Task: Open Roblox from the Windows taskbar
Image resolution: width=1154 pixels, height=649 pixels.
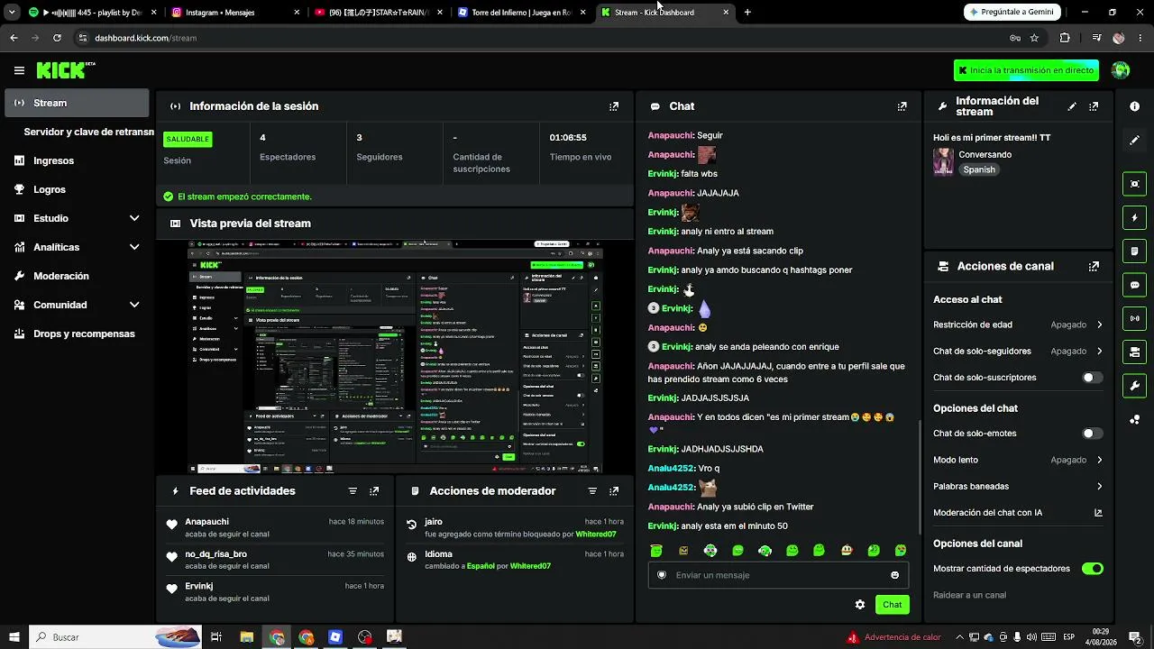Action: click(x=335, y=637)
